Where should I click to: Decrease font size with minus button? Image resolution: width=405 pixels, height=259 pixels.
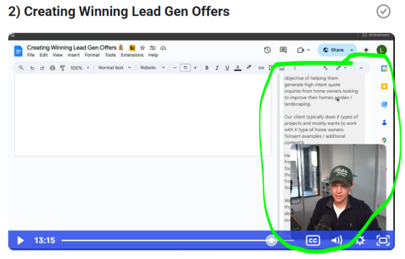(x=175, y=67)
